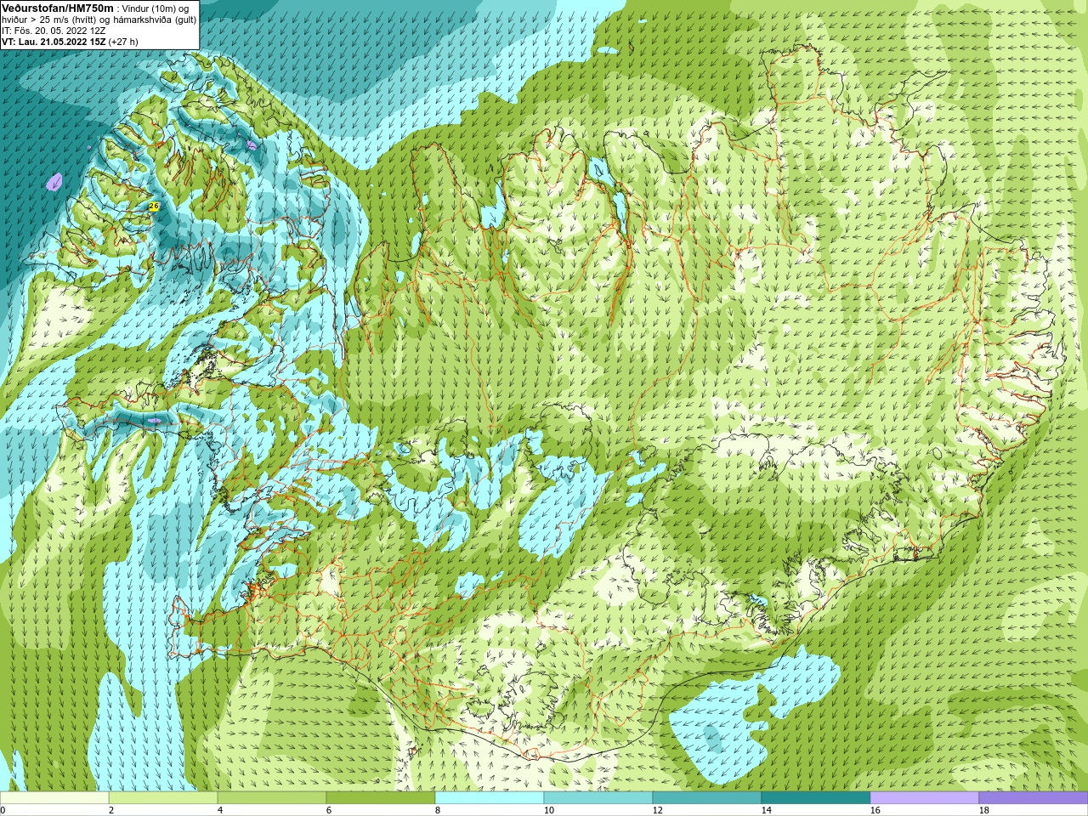This screenshot has width=1088, height=816.
Task: Click the legend label 6
Action: point(329,810)
